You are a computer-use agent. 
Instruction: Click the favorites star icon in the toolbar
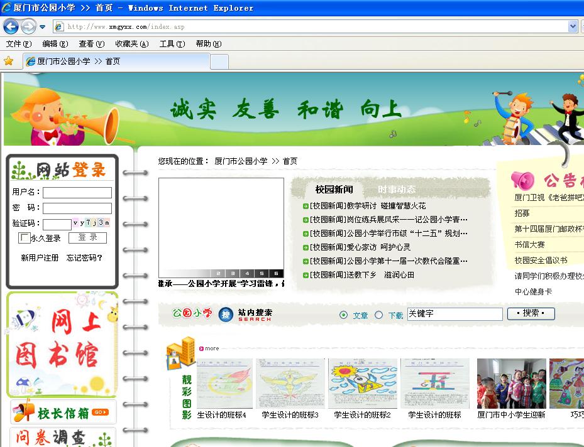coord(8,61)
